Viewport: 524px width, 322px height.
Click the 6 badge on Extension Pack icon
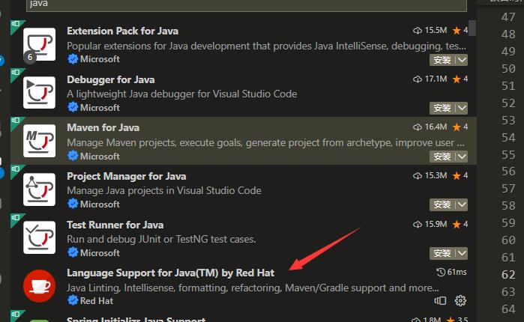30,57
